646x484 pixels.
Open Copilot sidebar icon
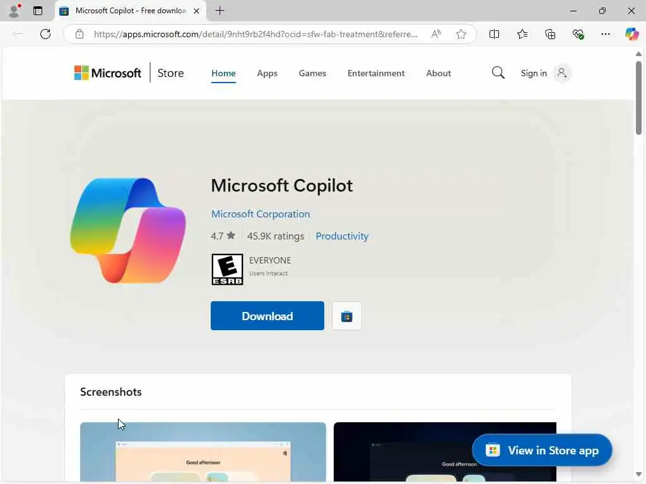click(631, 34)
